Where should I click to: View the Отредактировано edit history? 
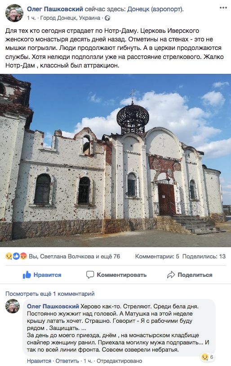(x=119, y=361)
